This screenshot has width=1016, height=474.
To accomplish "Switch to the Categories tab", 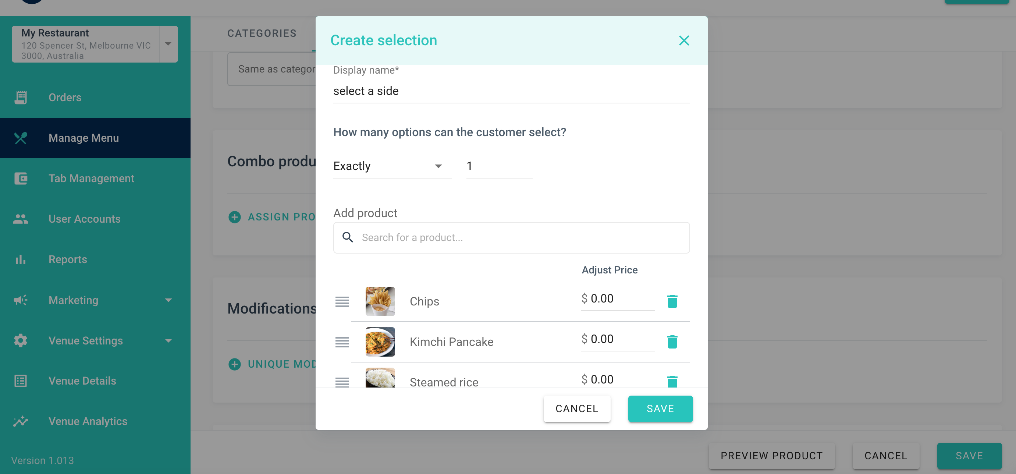I will 262,33.
